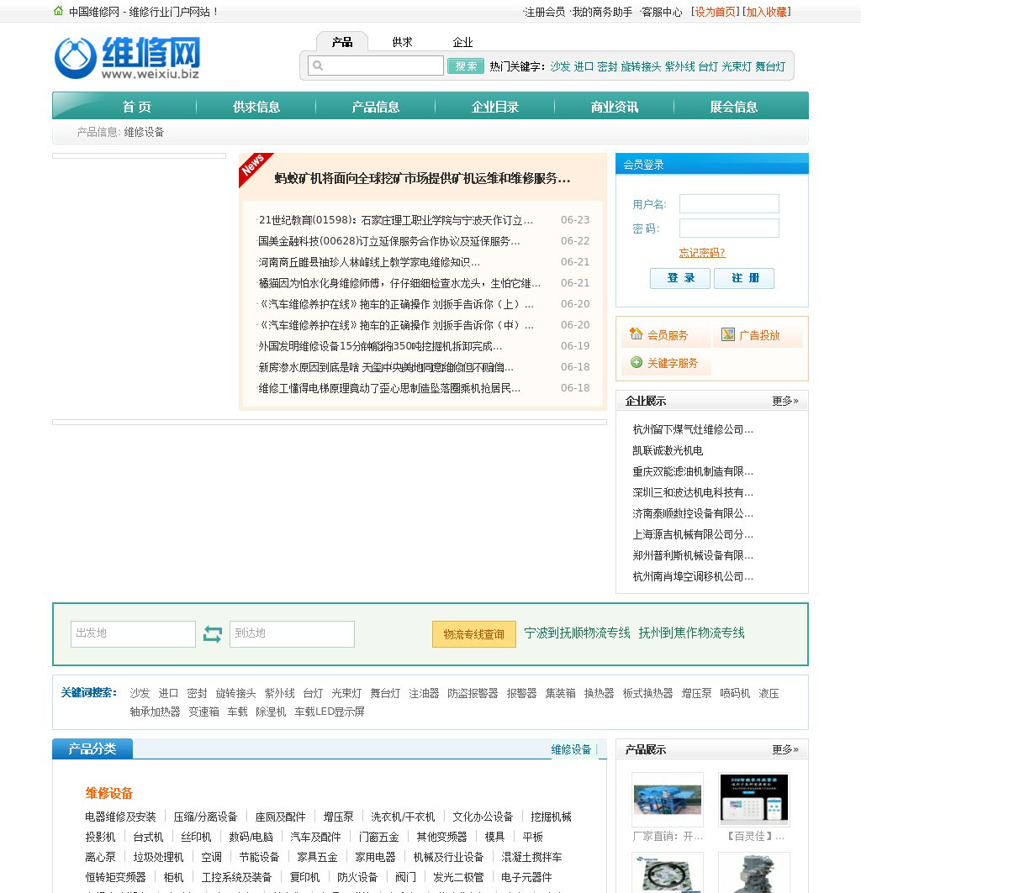The width and height of the screenshot is (1009, 893).
Task: Select the 企业 search tab
Action: [462, 42]
